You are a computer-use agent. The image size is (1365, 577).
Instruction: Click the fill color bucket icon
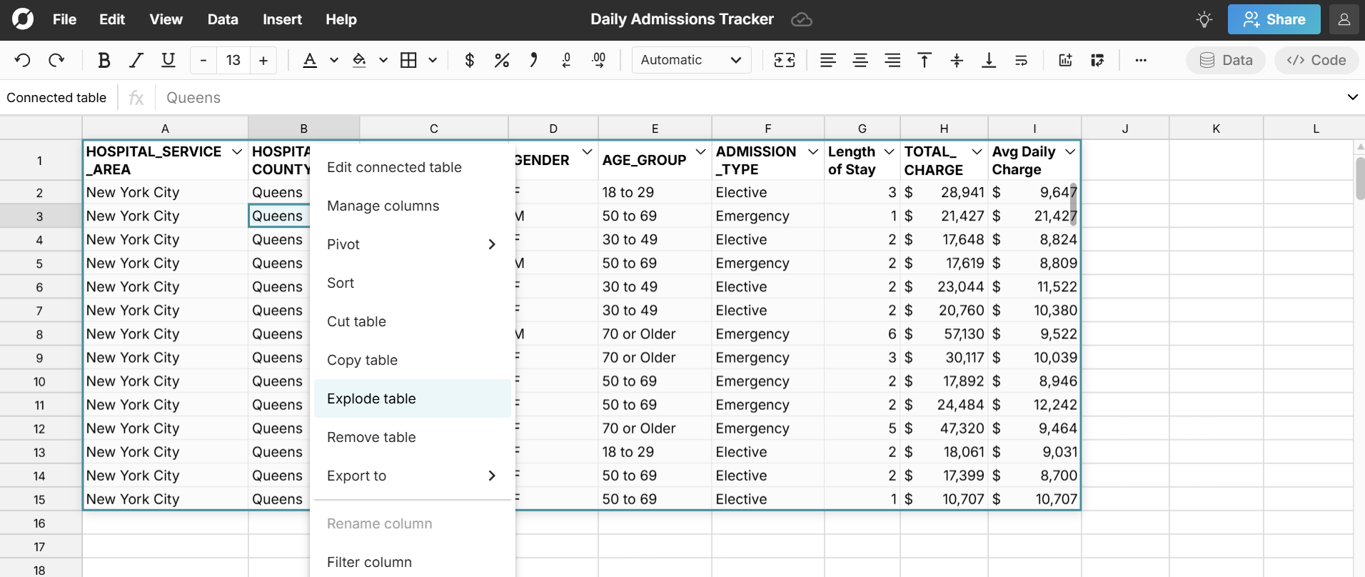coord(359,60)
